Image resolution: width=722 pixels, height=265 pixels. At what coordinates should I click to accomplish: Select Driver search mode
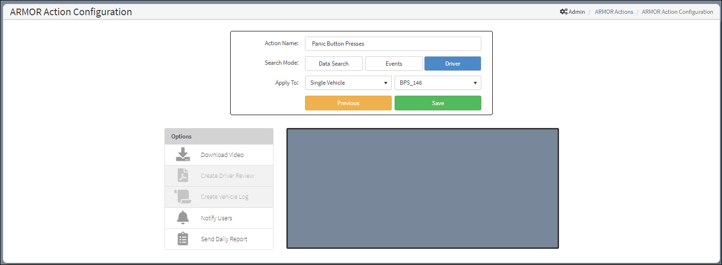point(453,64)
